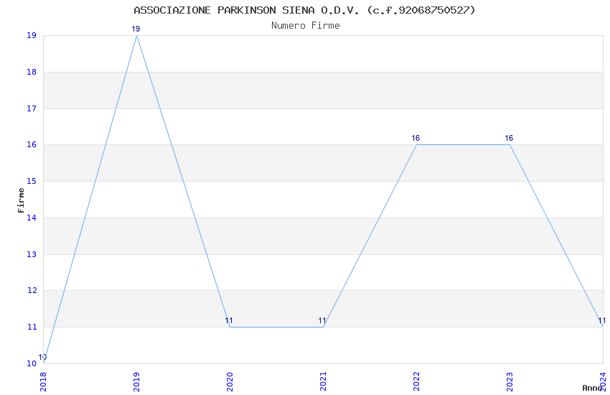Click the y-axis tick label 13
The width and height of the screenshot is (610, 395).
32,254
